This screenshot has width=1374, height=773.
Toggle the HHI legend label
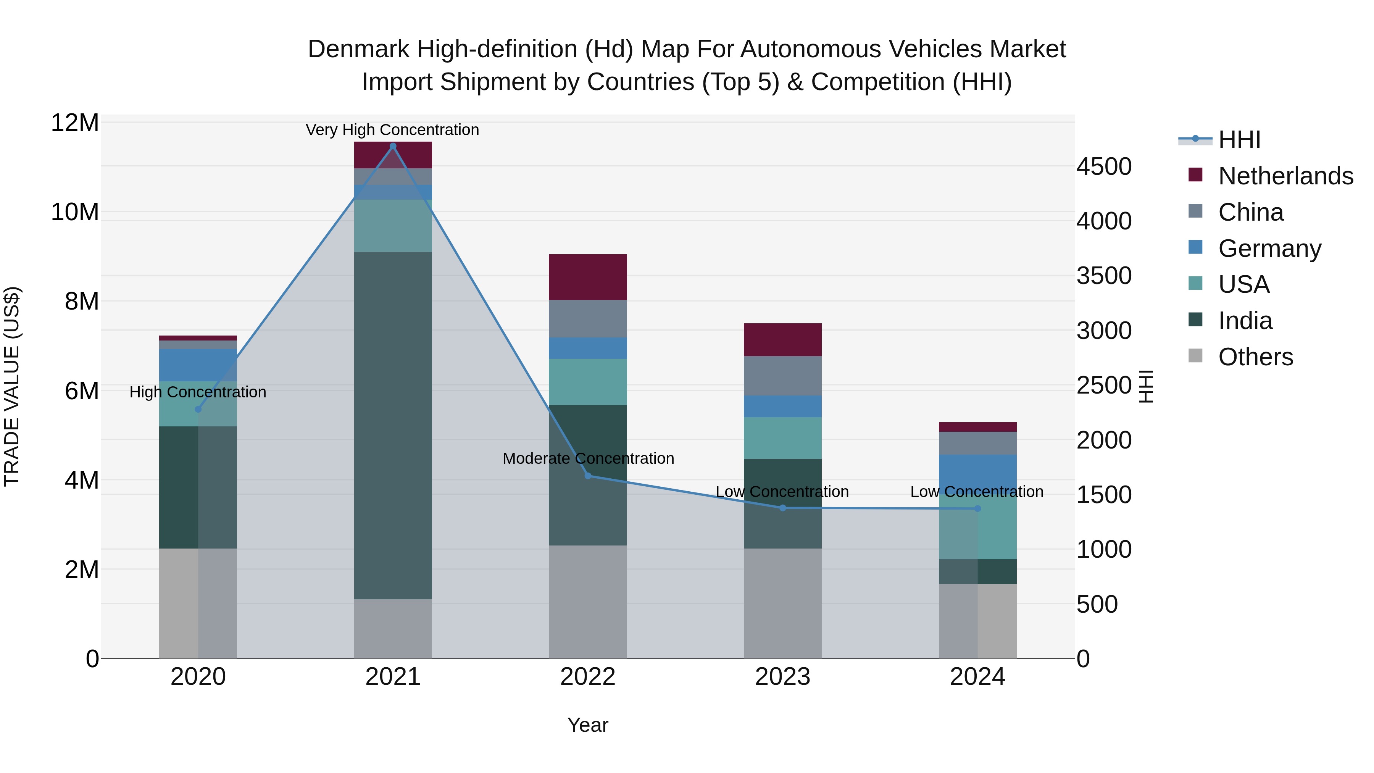click(x=1240, y=140)
